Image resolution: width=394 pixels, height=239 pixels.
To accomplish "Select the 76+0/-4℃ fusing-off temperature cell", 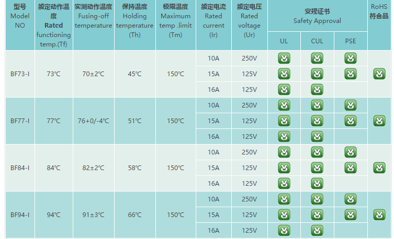I will [93, 121].
